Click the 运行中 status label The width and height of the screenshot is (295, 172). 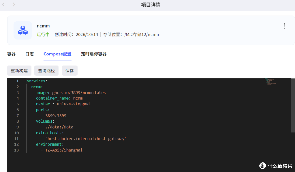(x=43, y=35)
